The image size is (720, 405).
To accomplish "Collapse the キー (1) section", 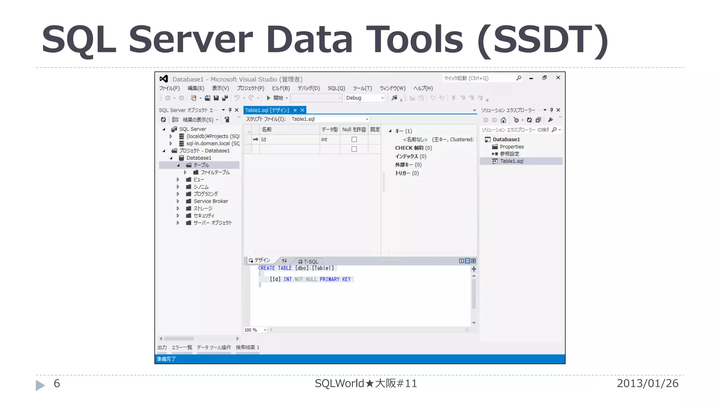I will 390,131.
